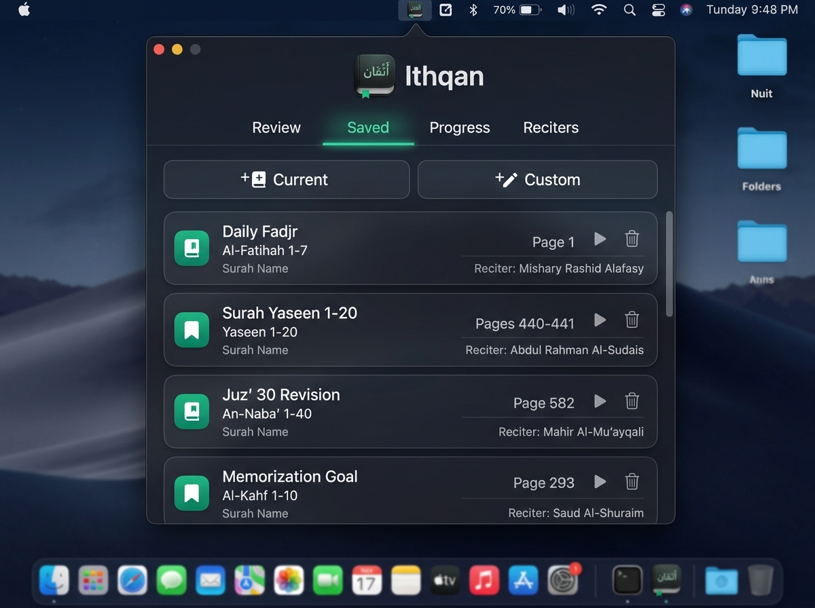Open Finder in the Dock
The image size is (815, 608).
54,581
